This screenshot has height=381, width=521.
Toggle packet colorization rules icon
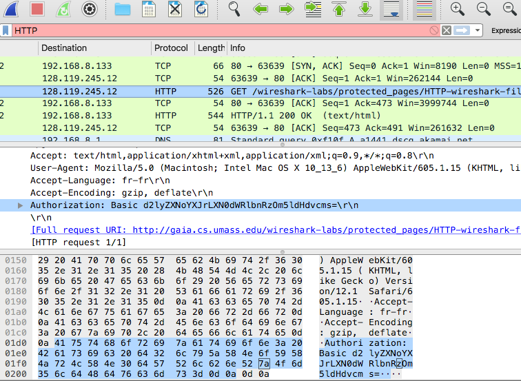pyautogui.click(x=425, y=9)
